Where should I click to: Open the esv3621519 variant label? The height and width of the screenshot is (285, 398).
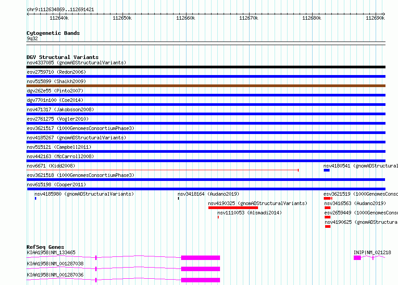(361, 194)
